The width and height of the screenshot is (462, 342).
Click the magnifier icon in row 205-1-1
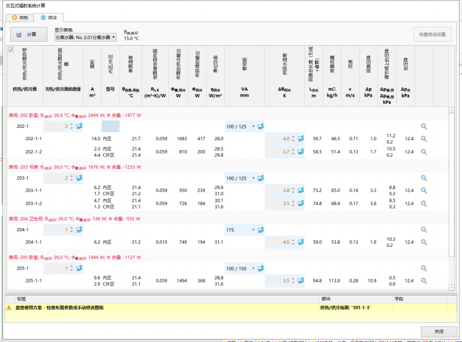tap(424, 281)
